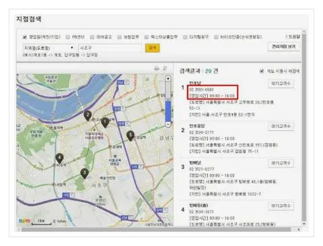The height and width of the screenshot is (246, 323).
Task: Click phone number of result 3
Action: (x=202, y=169)
